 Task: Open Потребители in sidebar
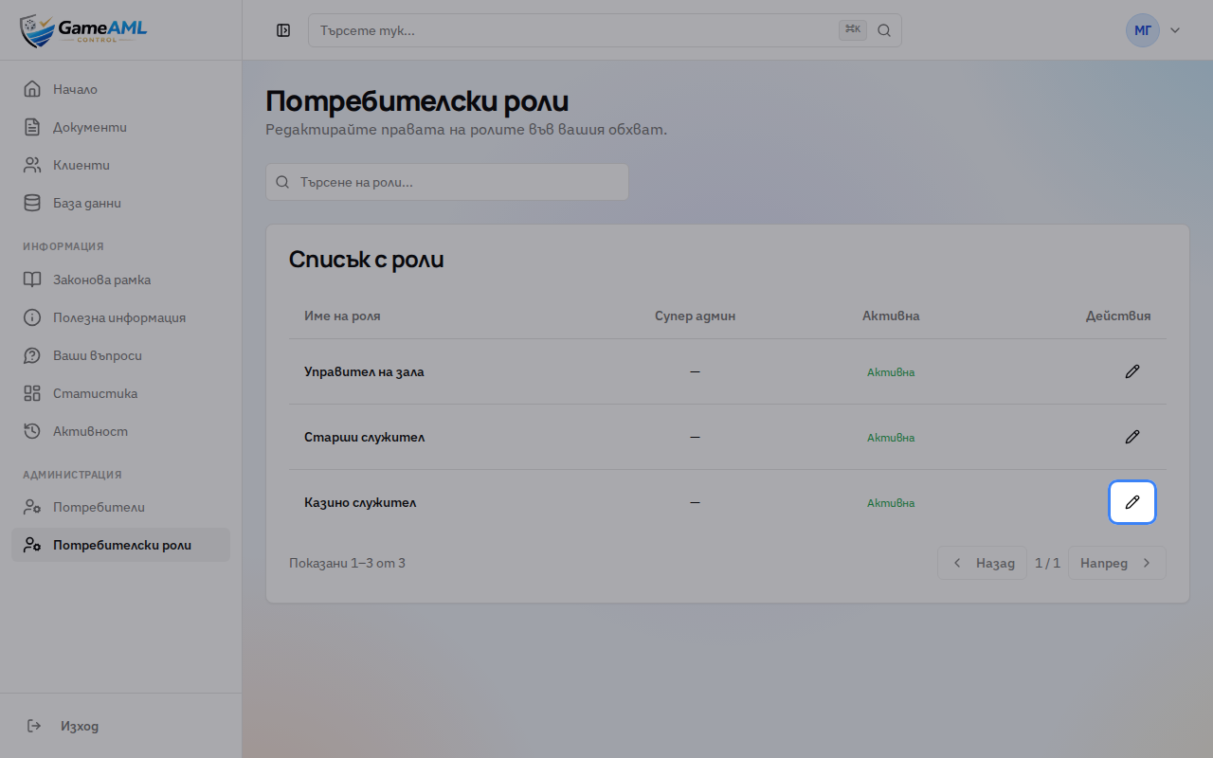click(120, 507)
